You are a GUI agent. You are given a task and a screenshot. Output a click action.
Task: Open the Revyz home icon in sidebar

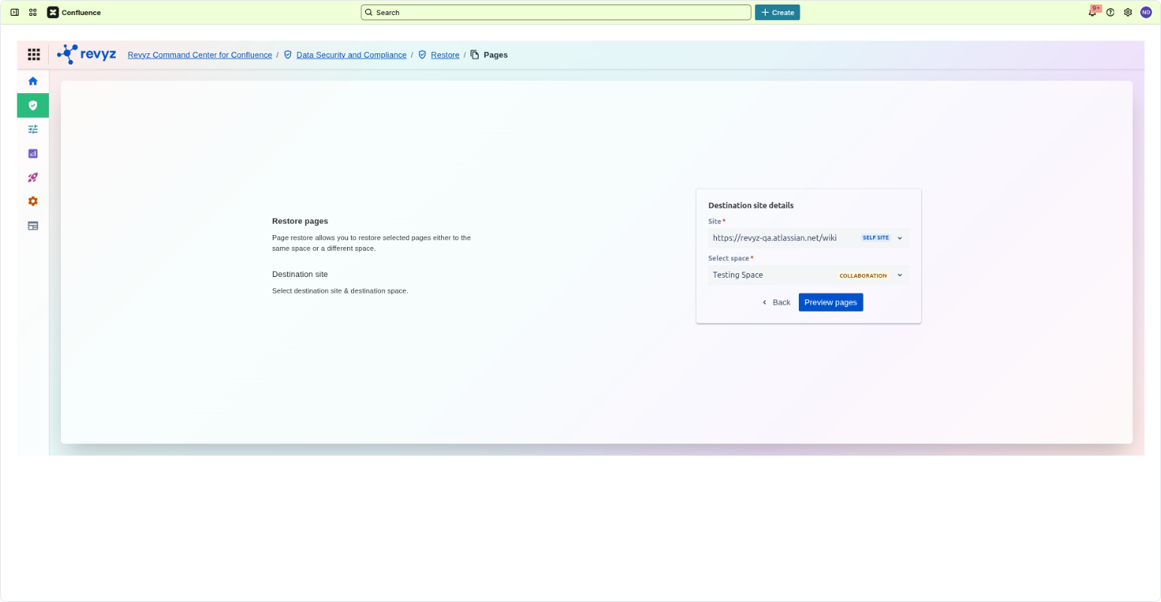pos(33,81)
